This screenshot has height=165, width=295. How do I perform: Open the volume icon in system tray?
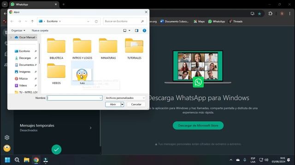pos(266,160)
